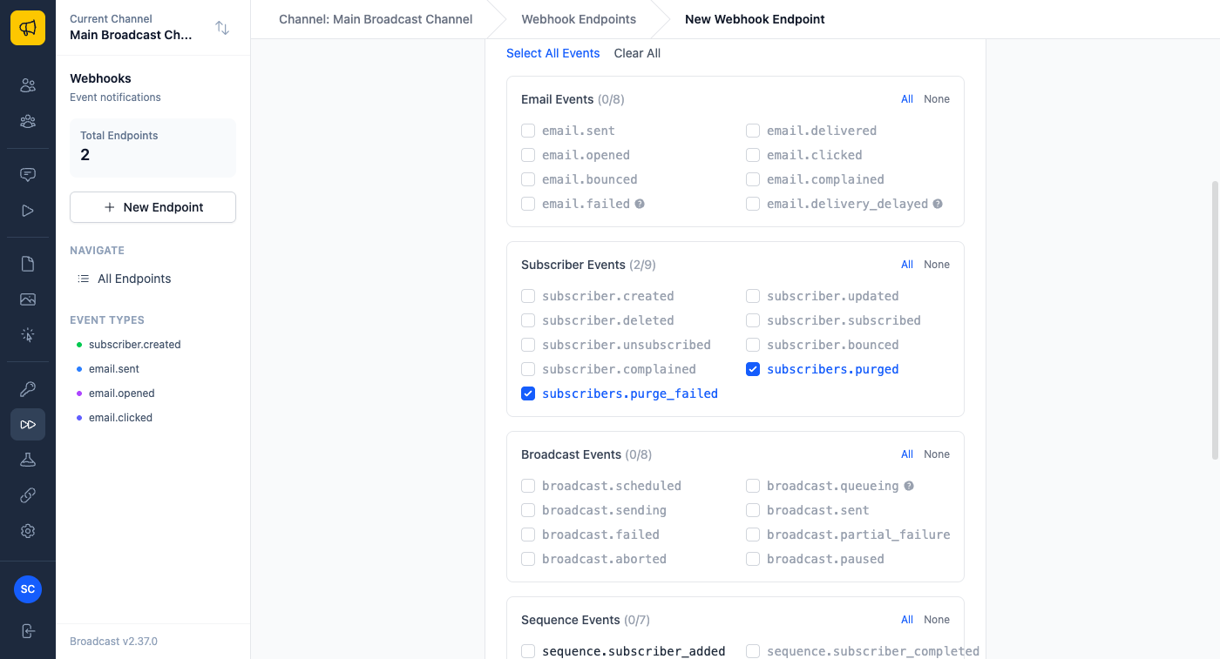Uncheck the subscribers.purge_failed checkbox
This screenshot has width=1220, height=659.
528,393
